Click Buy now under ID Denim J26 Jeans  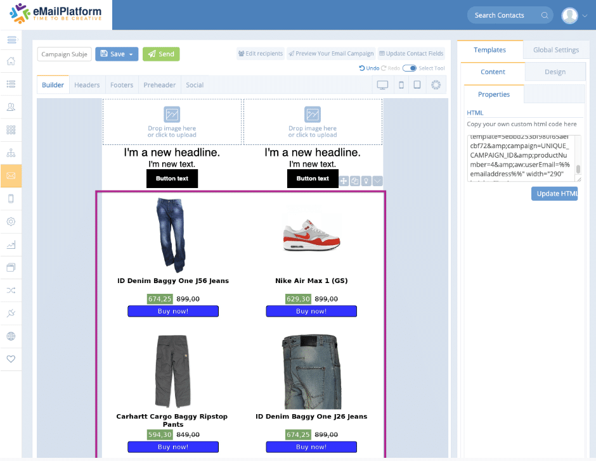pyautogui.click(x=311, y=447)
